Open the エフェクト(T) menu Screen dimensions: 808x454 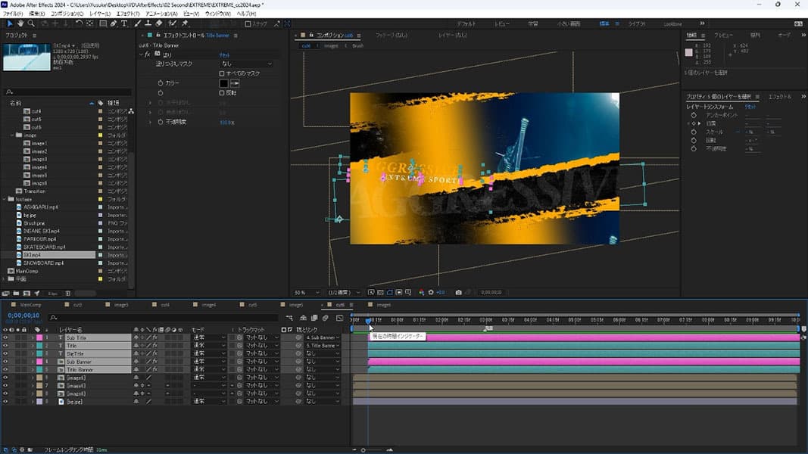[127, 14]
